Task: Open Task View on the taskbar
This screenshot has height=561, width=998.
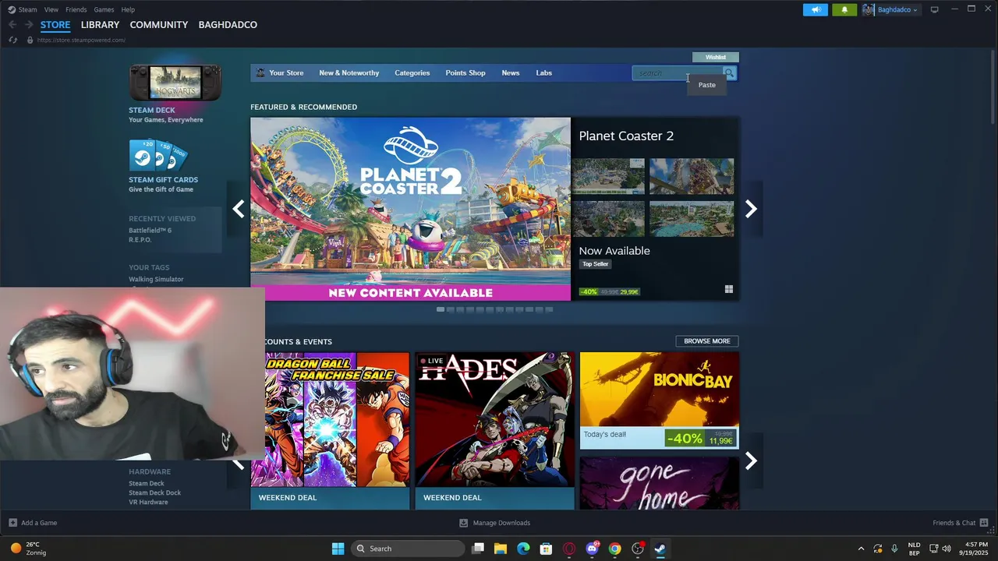Action: pyautogui.click(x=478, y=549)
